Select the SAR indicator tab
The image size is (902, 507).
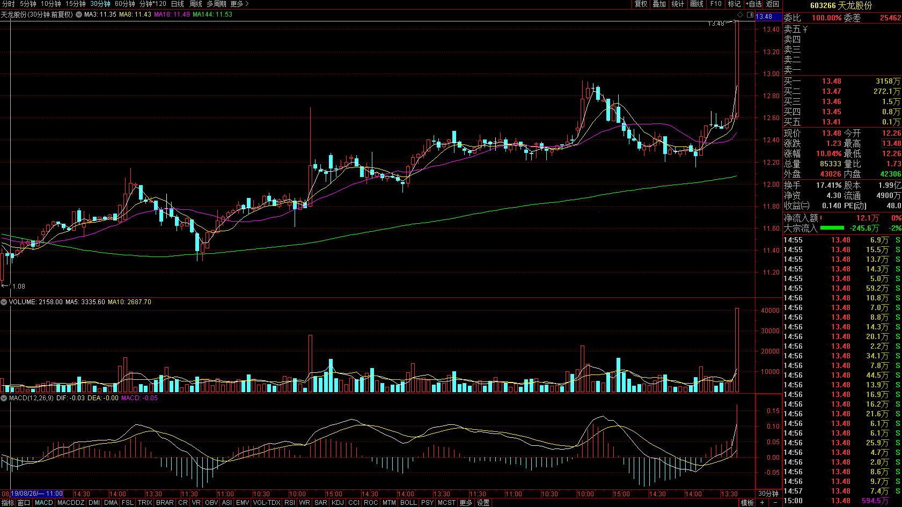321,503
